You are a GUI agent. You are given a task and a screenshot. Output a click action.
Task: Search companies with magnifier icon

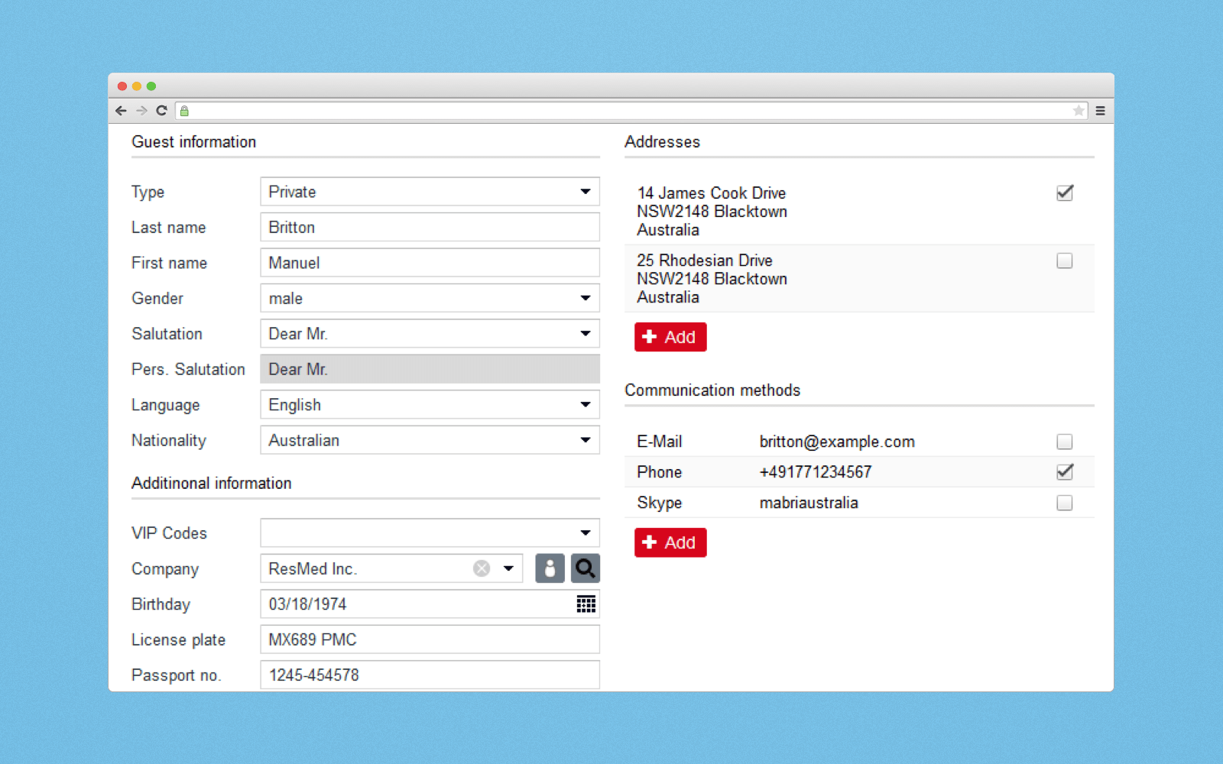(586, 568)
